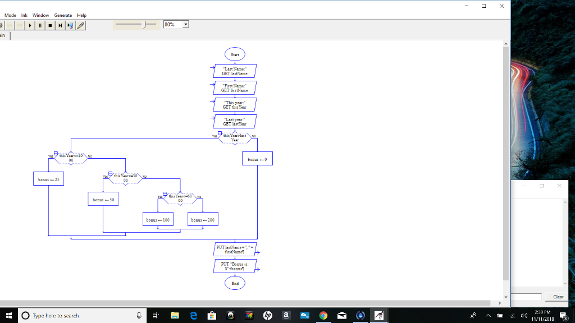Select the Start oval in the flowchart
Image resolution: width=575 pixels, height=323 pixels.
pos(234,54)
